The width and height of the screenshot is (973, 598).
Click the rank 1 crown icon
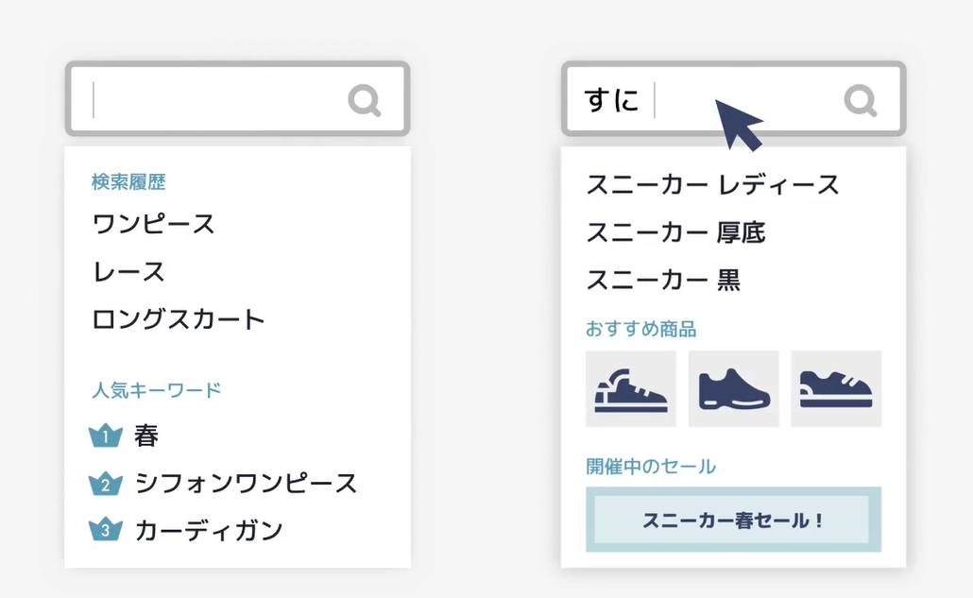click(106, 436)
